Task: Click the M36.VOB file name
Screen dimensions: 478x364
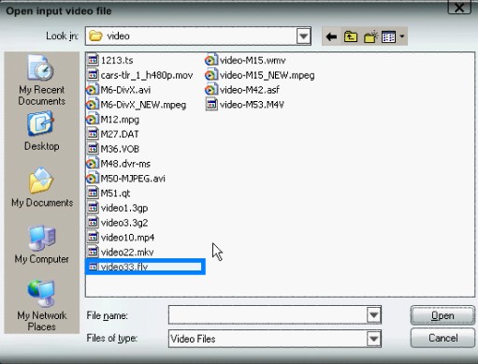Action: [x=120, y=149]
